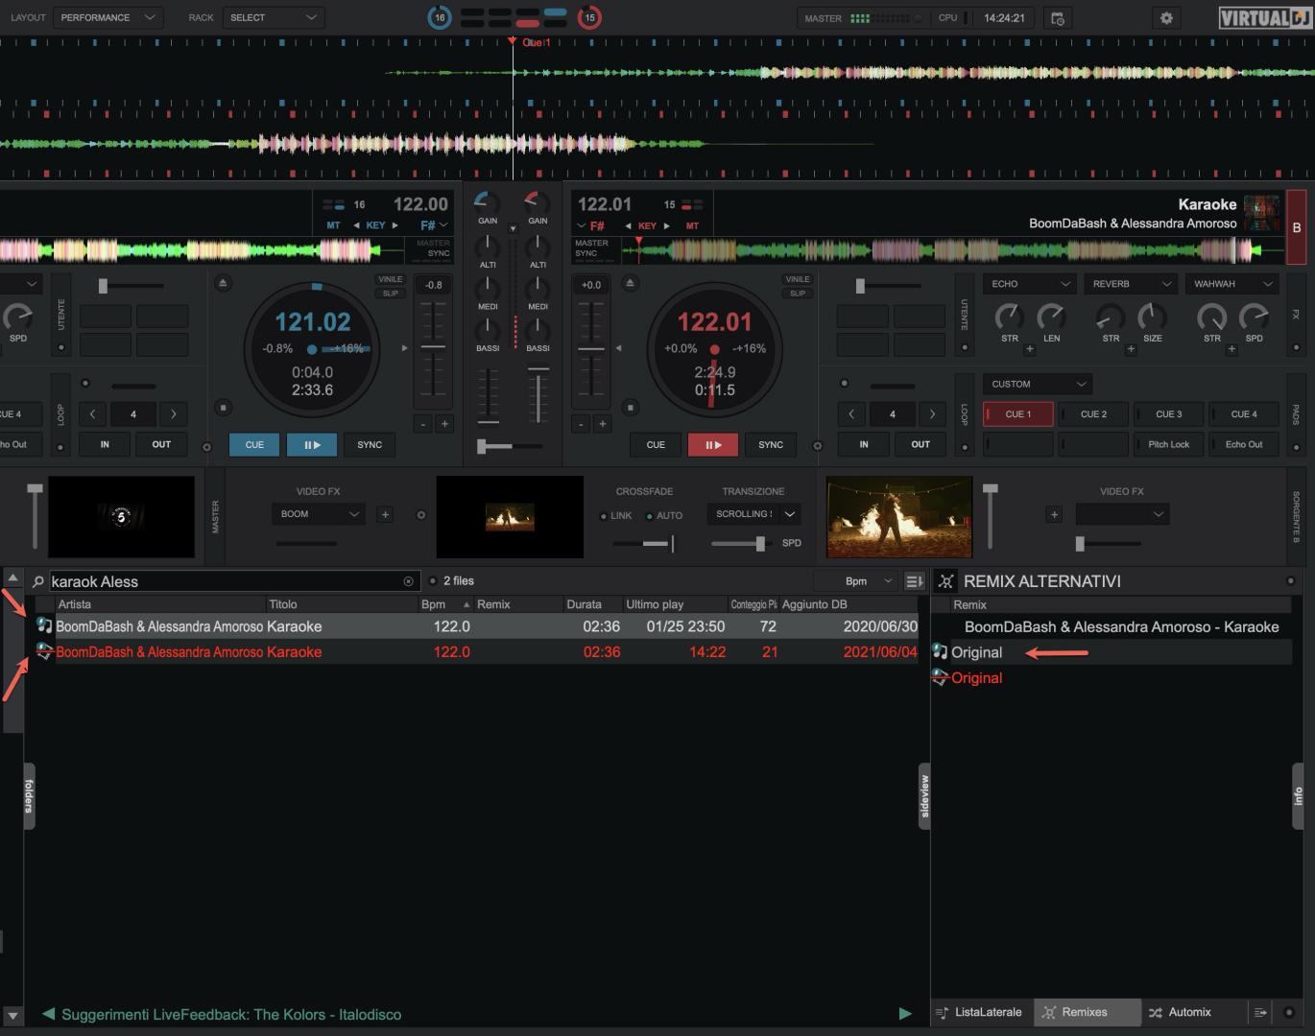Viewport: 1315px width, 1036px height.
Task: Open the ECHO effect dropdown
Action: [x=1031, y=284]
